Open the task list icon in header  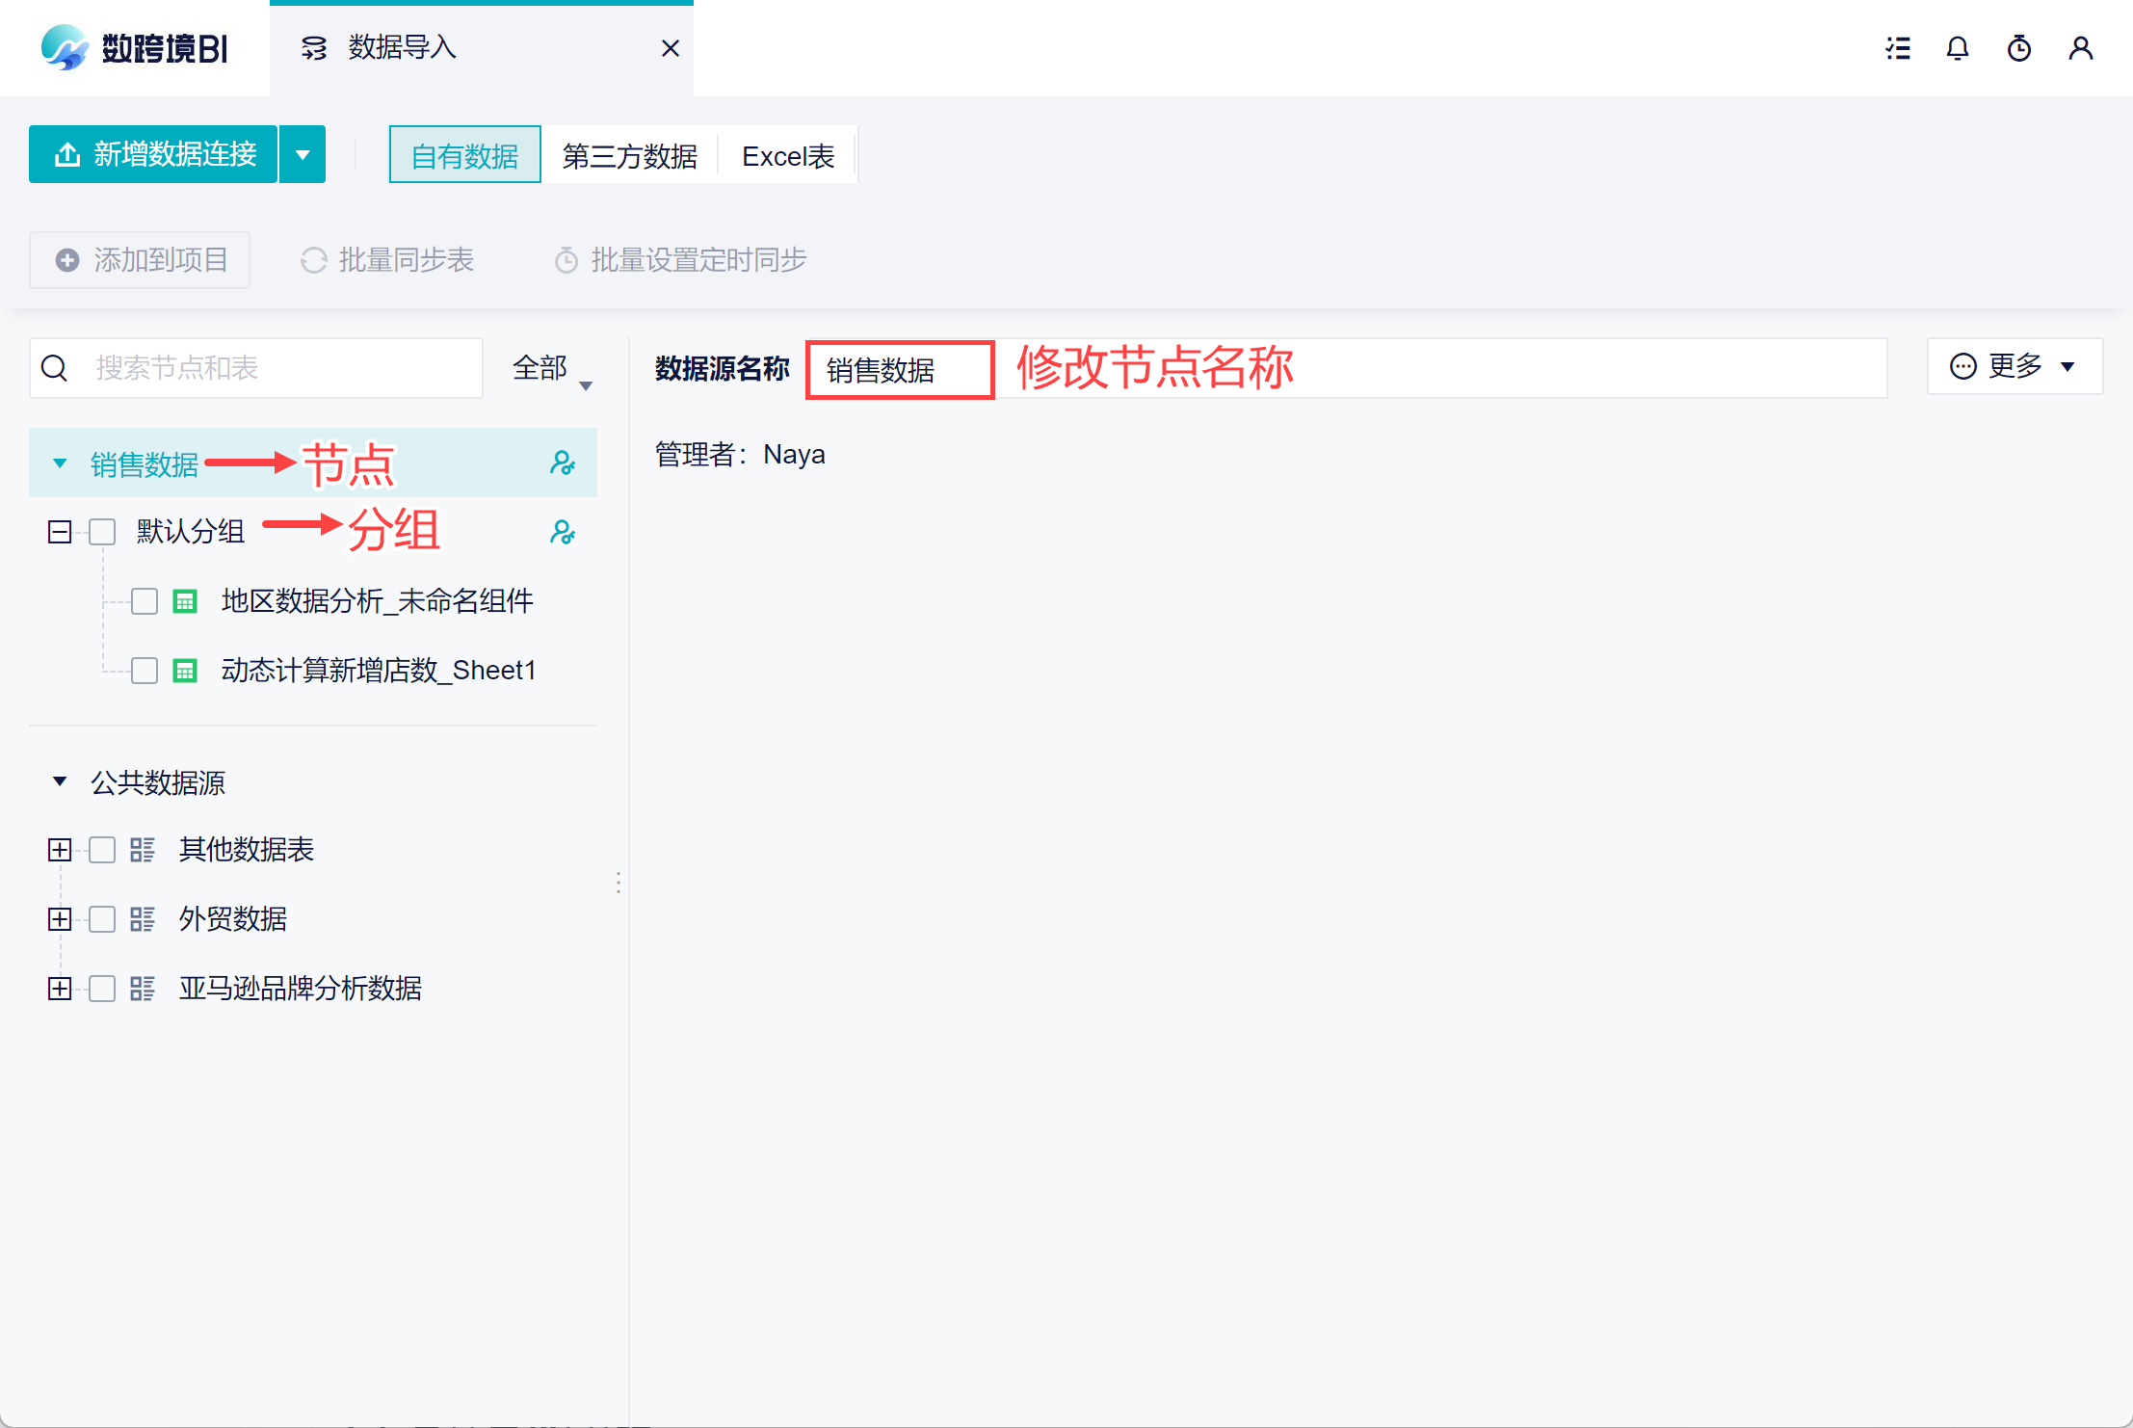coord(1898,48)
